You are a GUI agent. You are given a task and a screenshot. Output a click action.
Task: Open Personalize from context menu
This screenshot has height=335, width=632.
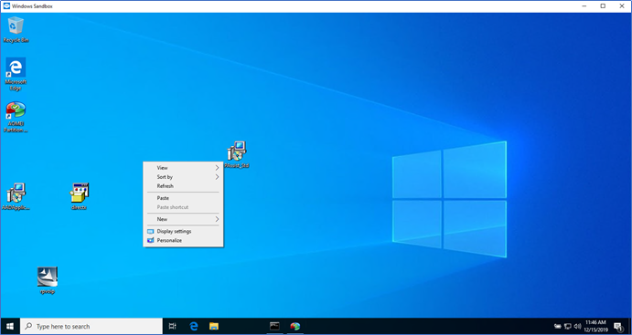183,240
